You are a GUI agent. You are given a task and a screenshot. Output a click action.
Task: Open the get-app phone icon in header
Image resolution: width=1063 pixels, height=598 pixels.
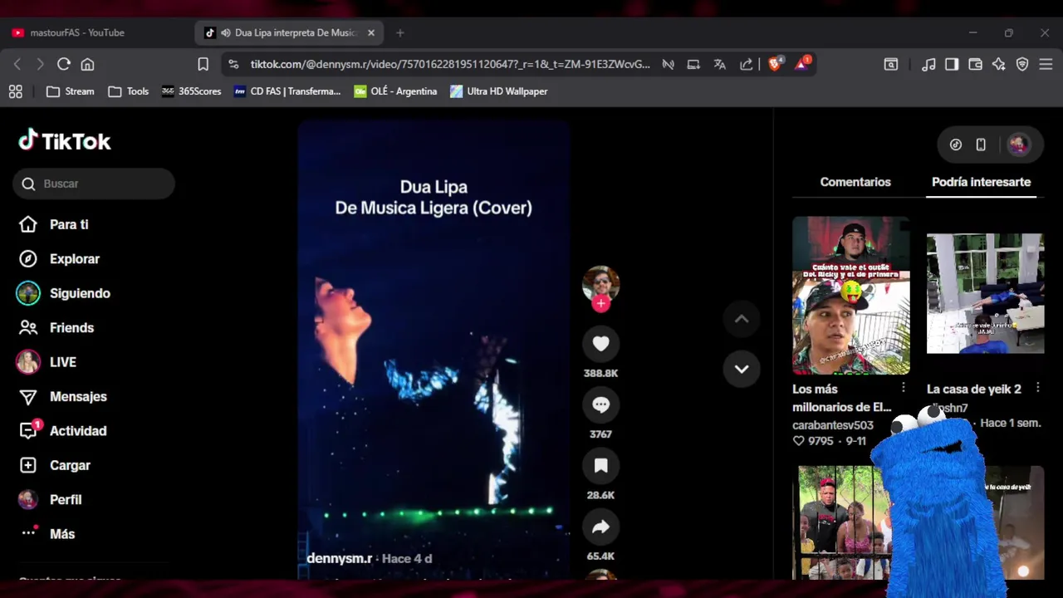click(981, 145)
